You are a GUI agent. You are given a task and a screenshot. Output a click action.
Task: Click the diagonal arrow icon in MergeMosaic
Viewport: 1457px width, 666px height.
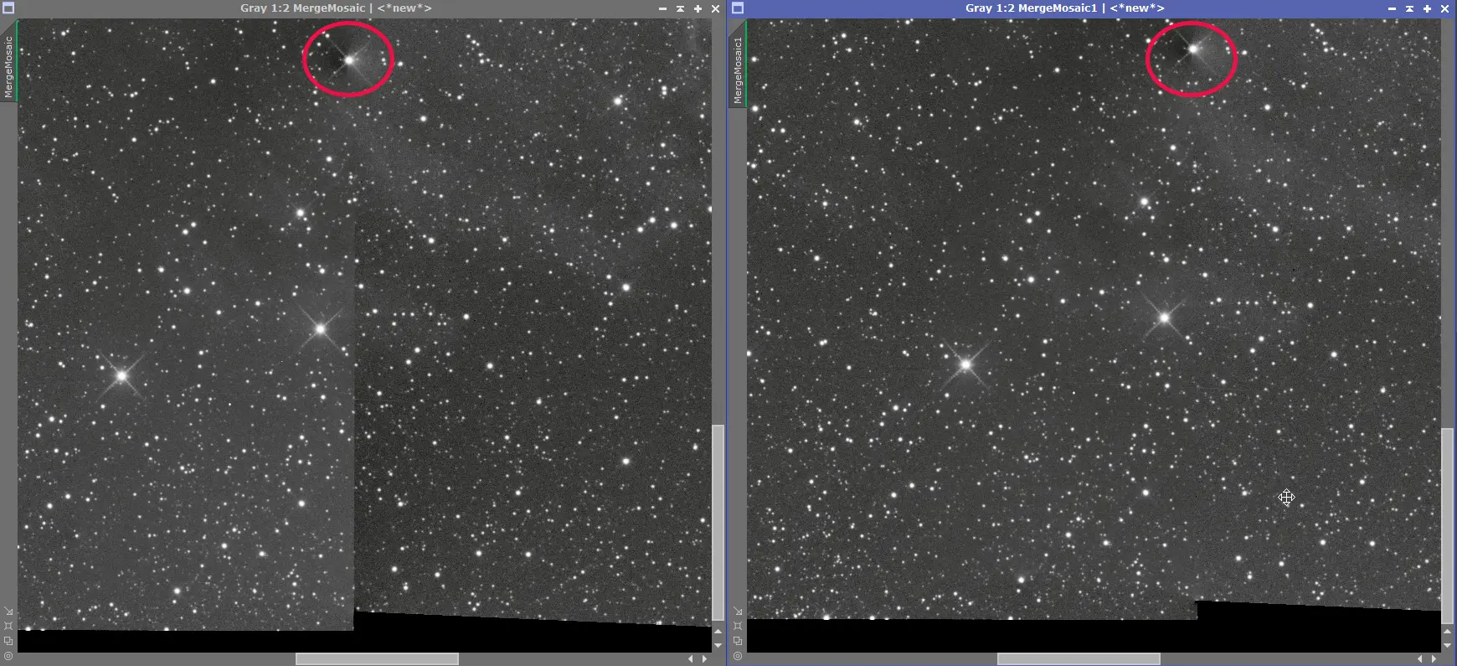click(8, 611)
